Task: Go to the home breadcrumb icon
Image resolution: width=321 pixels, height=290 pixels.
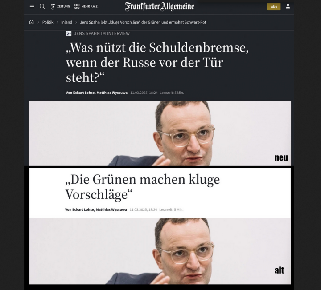Action: click(x=31, y=22)
